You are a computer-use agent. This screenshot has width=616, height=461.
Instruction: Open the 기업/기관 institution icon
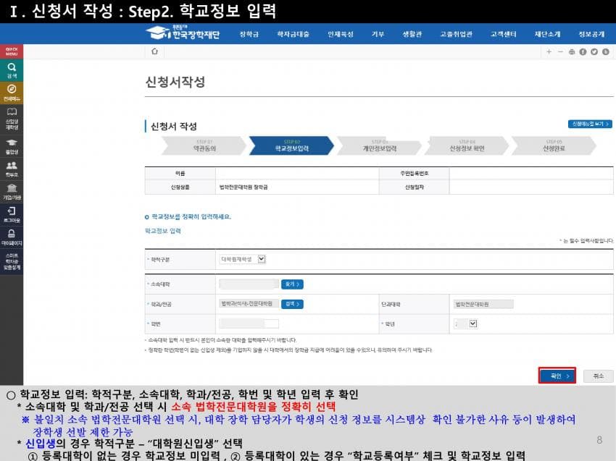point(12,190)
